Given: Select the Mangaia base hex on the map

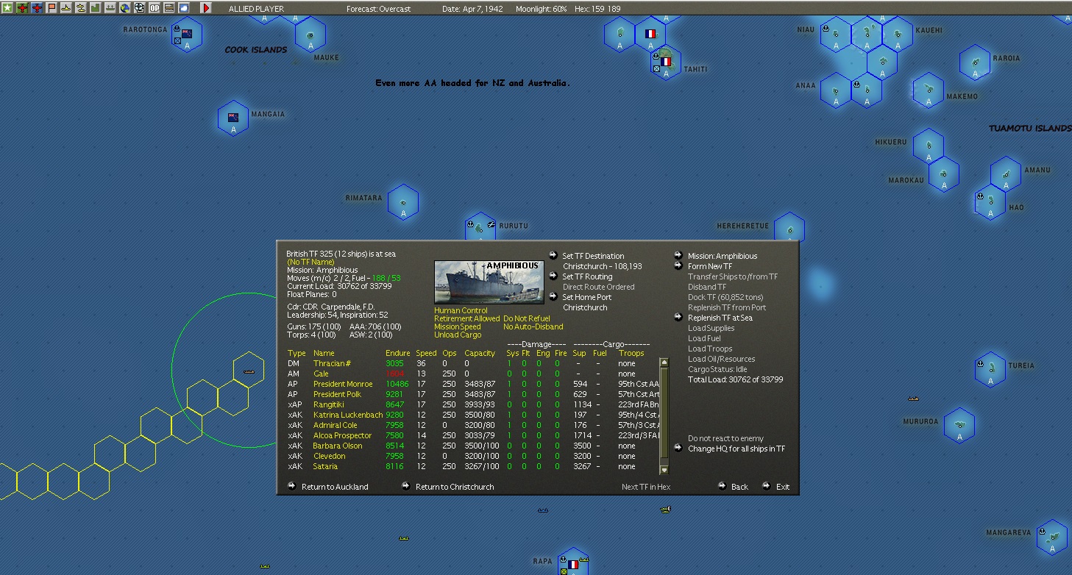Looking at the screenshot, I should click(233, 118).
